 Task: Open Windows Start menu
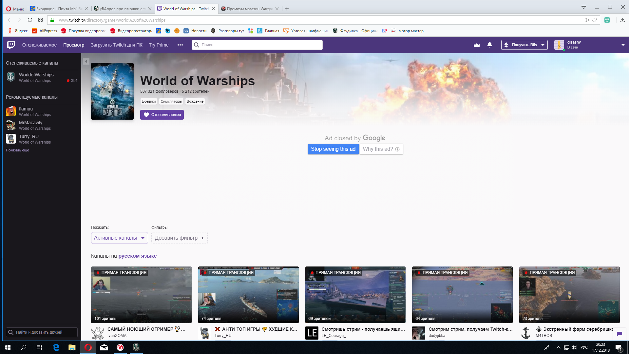point(8,347)
